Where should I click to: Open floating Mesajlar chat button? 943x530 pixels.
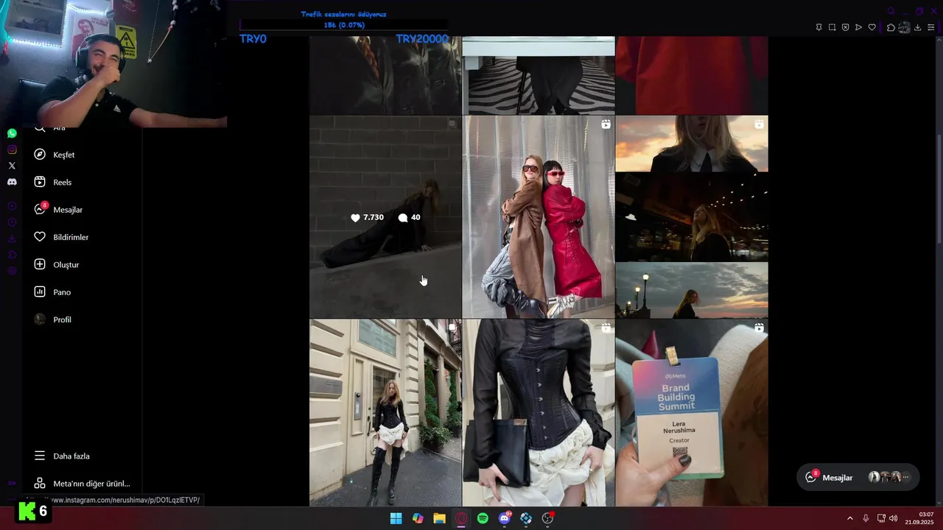coord(858,477)
